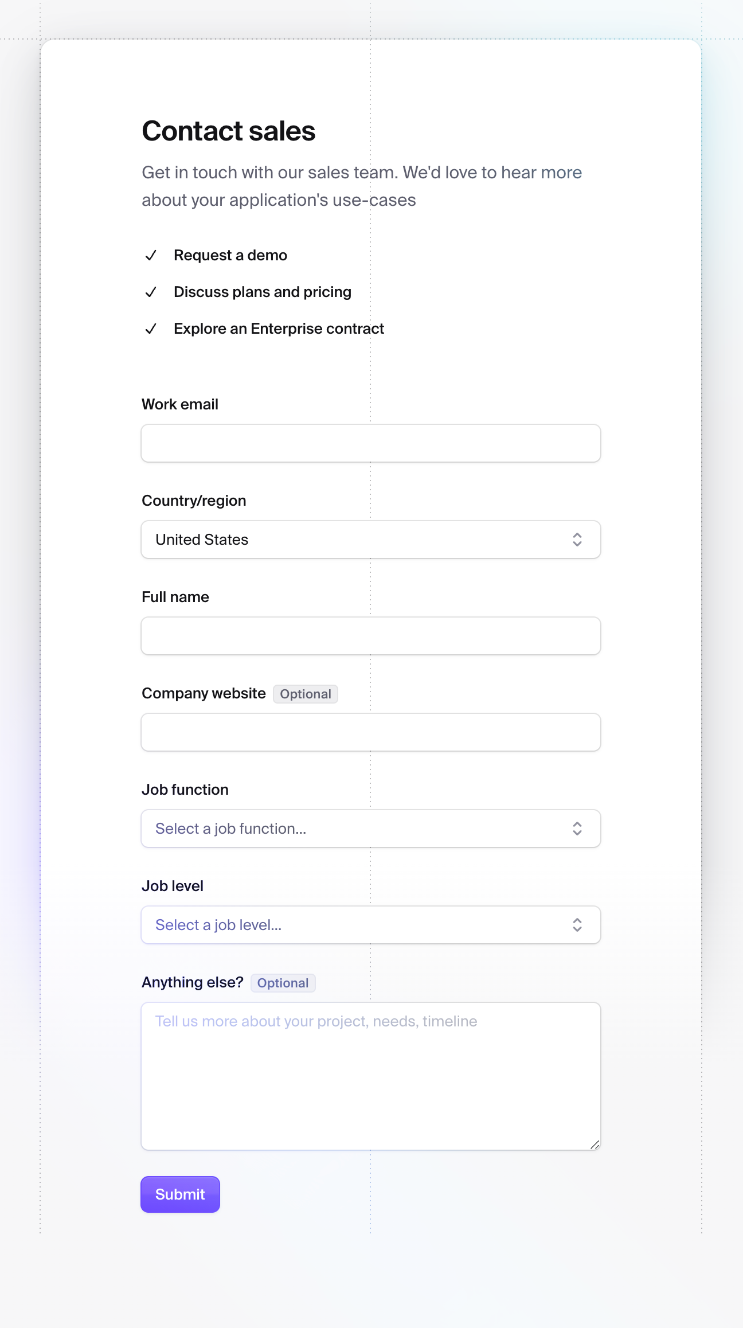Click the "Contact sales" heading

(229, 131)
